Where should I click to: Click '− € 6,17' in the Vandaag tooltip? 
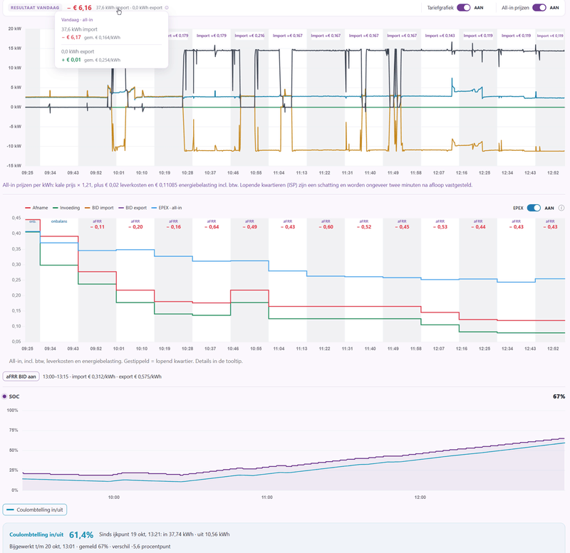[x=71, y=38]
